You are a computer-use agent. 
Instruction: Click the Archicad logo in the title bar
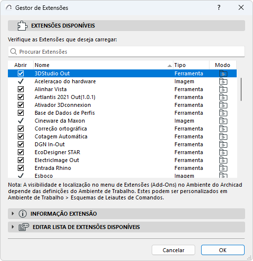[x=9, y=7]
